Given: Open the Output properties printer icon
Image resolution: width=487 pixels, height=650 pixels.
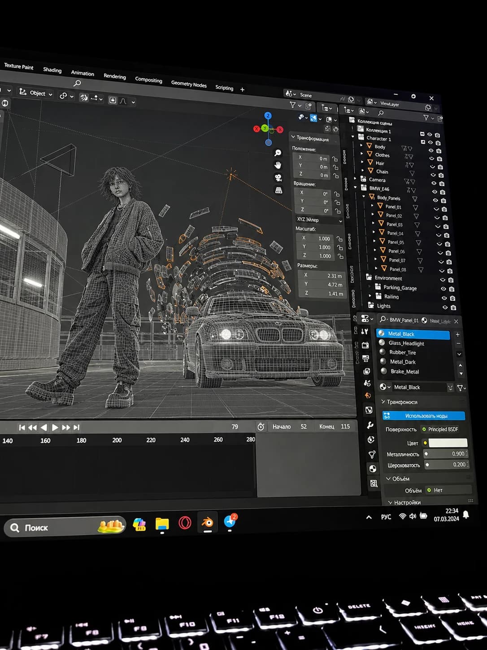Looking at the screenshot, I should [x=366, y=358].
